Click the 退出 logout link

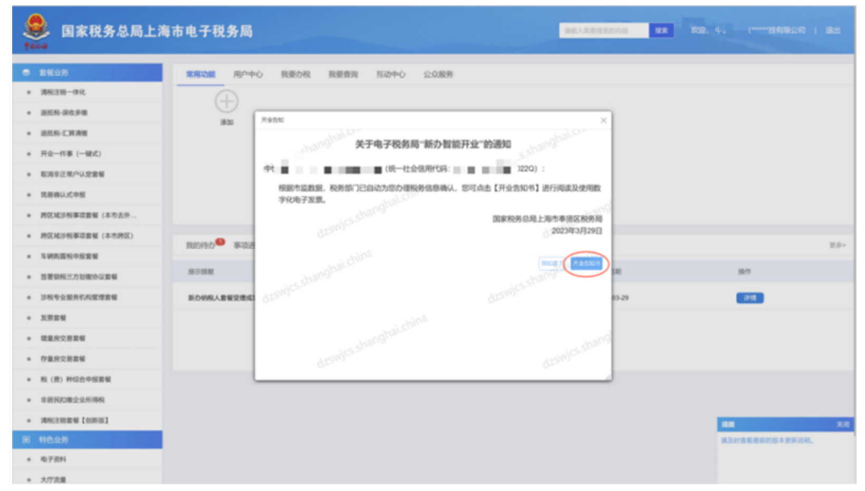point(833,30)
